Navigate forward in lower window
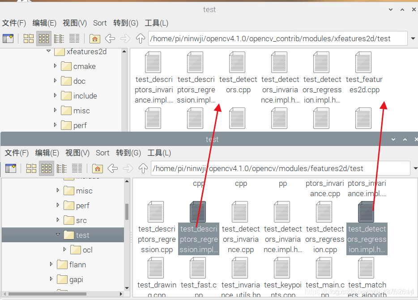The width and height of the screenshot is (418, 300). click(x=128, y=168)
